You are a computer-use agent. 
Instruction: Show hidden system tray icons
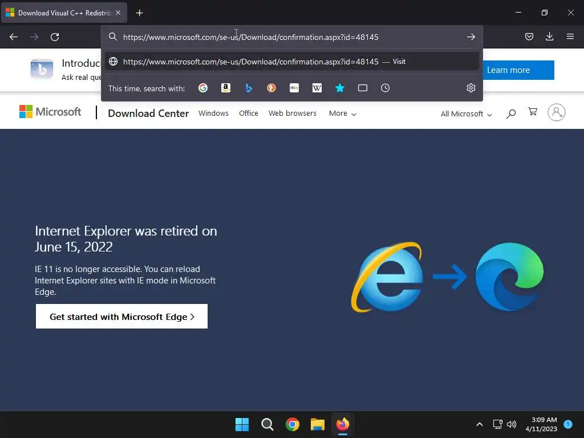(x=480, y=424)
